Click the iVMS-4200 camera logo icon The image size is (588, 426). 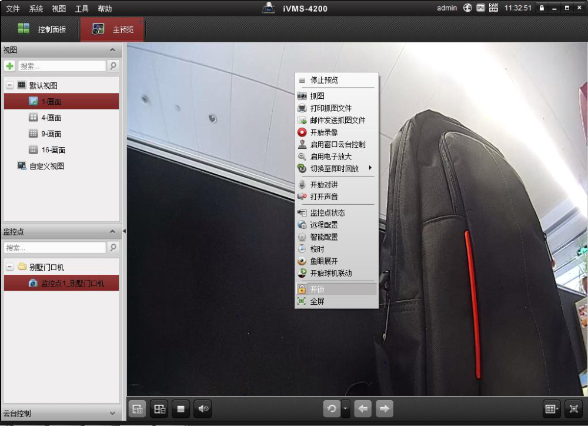point(269,8)
